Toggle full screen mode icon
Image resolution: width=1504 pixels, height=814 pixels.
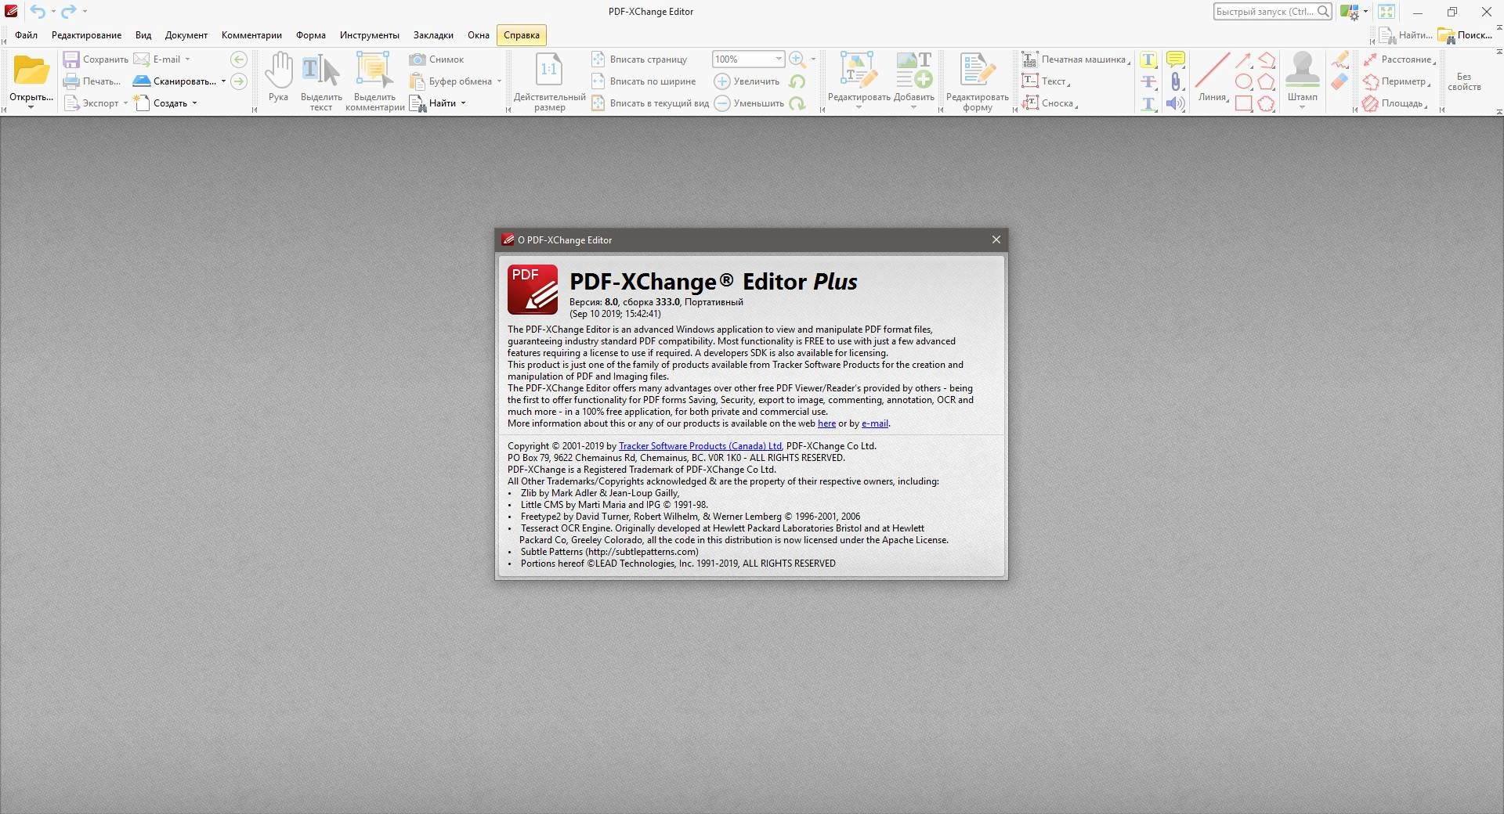1386,12
